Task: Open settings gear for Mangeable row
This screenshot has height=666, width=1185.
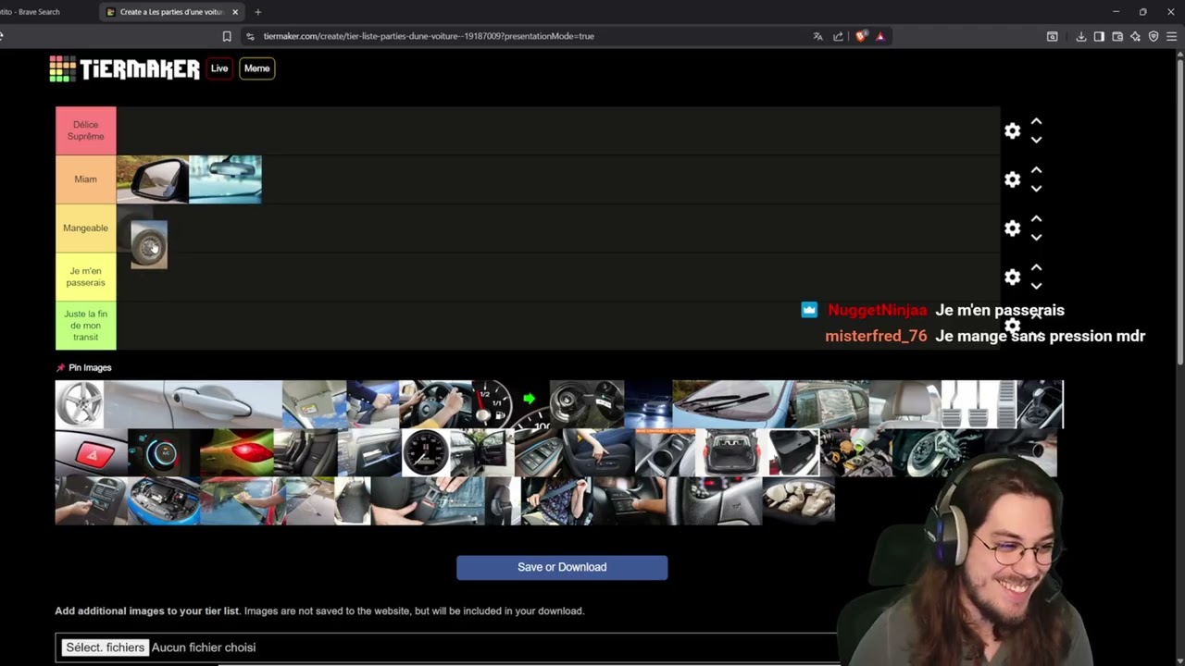Action: click(x=1012, y=228)
